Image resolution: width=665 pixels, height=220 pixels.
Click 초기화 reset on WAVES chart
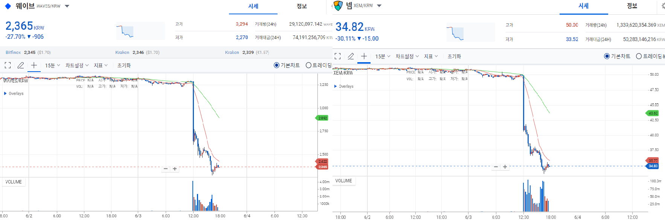click(x=124, y=66)
